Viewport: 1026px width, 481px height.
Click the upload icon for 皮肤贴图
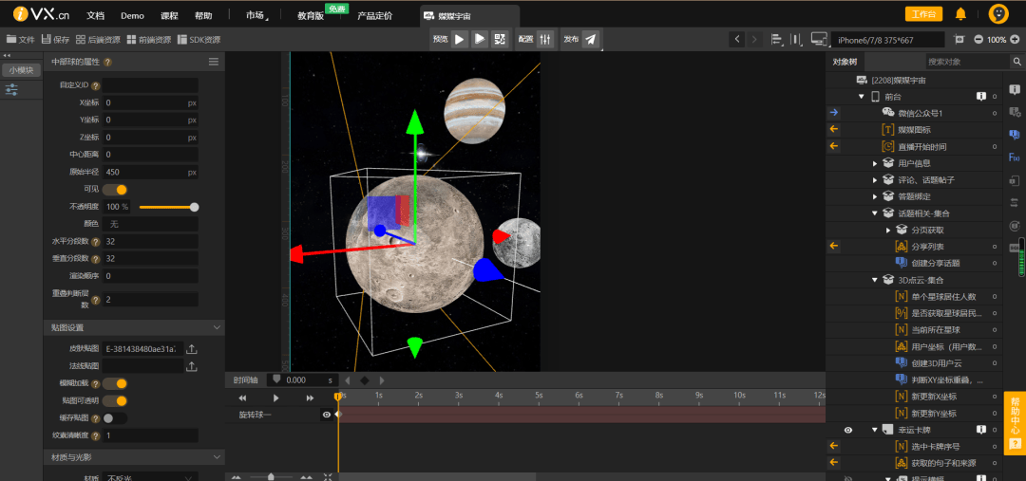191,349
